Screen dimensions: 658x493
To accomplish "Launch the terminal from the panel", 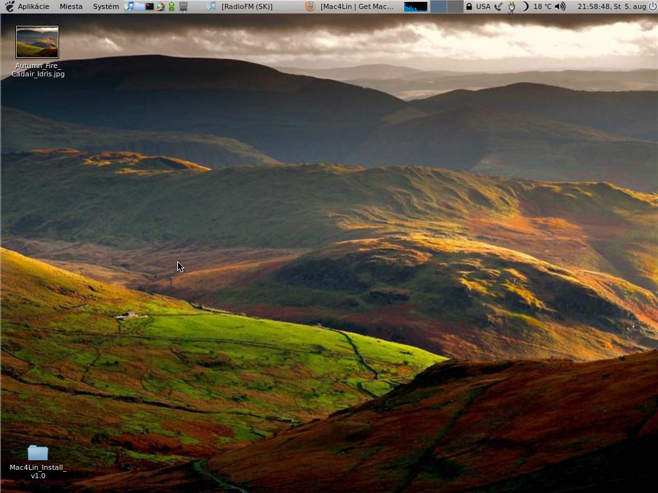I will tap(149, 6).
